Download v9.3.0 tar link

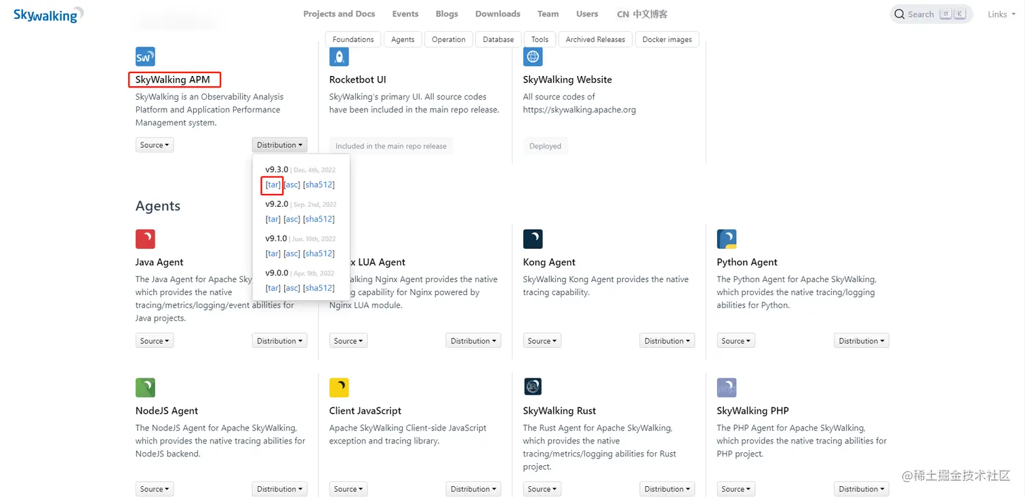coord(273,184)
